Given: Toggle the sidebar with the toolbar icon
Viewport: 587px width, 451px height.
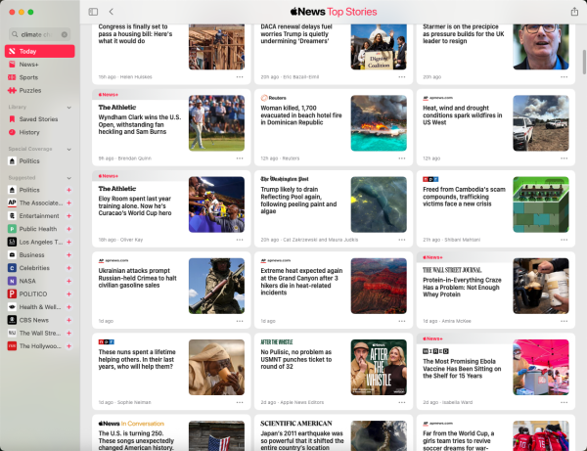Looking at the screenshot, I should click(93, 12).
